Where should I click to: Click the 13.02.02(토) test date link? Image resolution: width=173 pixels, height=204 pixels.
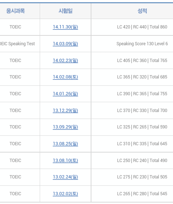[x=65, y=194]
